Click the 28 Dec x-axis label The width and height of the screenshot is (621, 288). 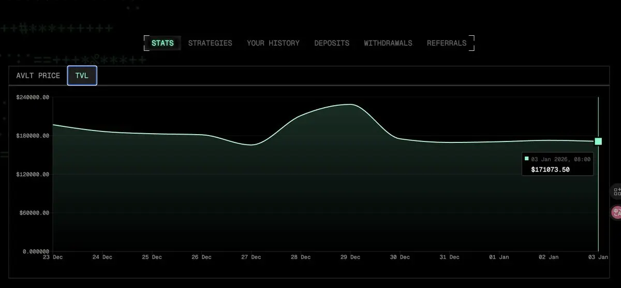pyautogui.click(x=301, y=257)
